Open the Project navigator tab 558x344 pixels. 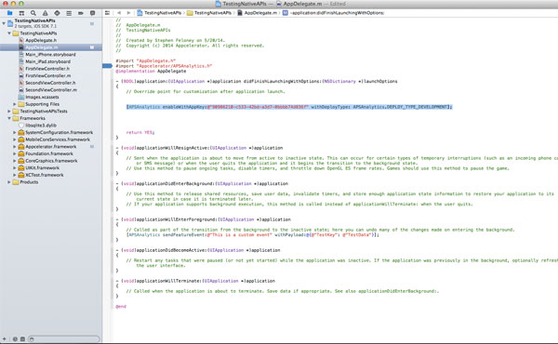point(9,13)
